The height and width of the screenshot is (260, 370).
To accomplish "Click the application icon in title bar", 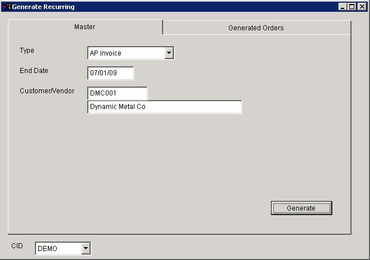I will [6, 7].
